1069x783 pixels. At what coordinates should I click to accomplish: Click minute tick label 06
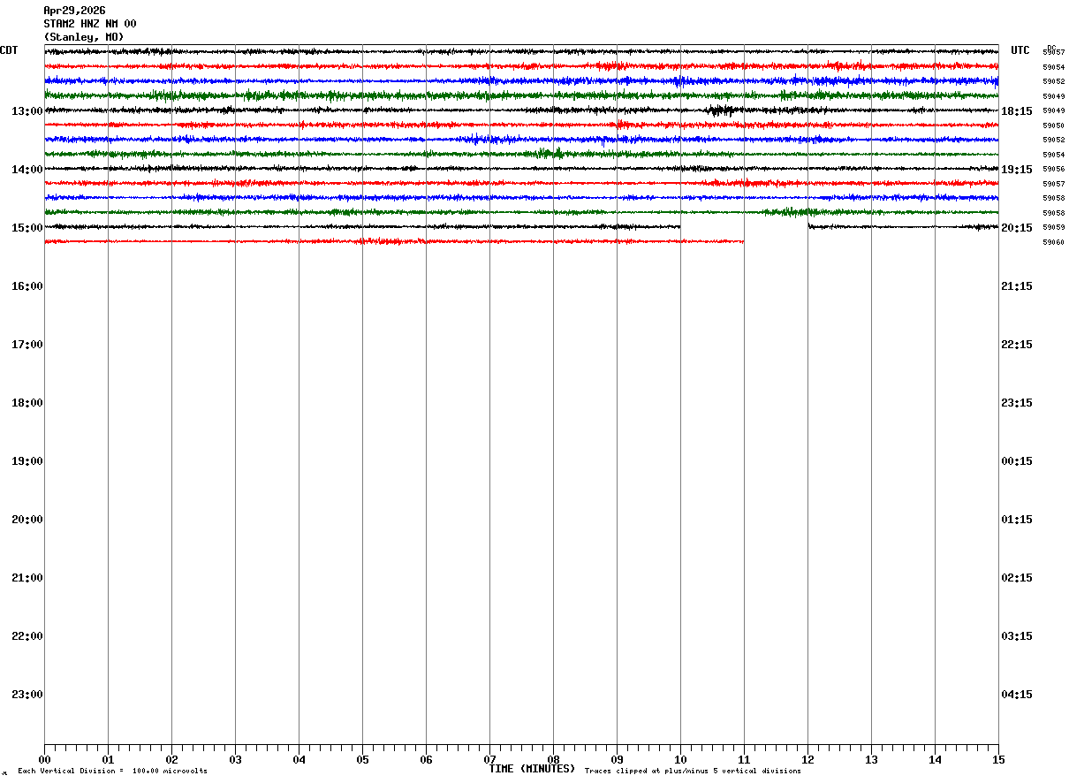coord(426,760)
